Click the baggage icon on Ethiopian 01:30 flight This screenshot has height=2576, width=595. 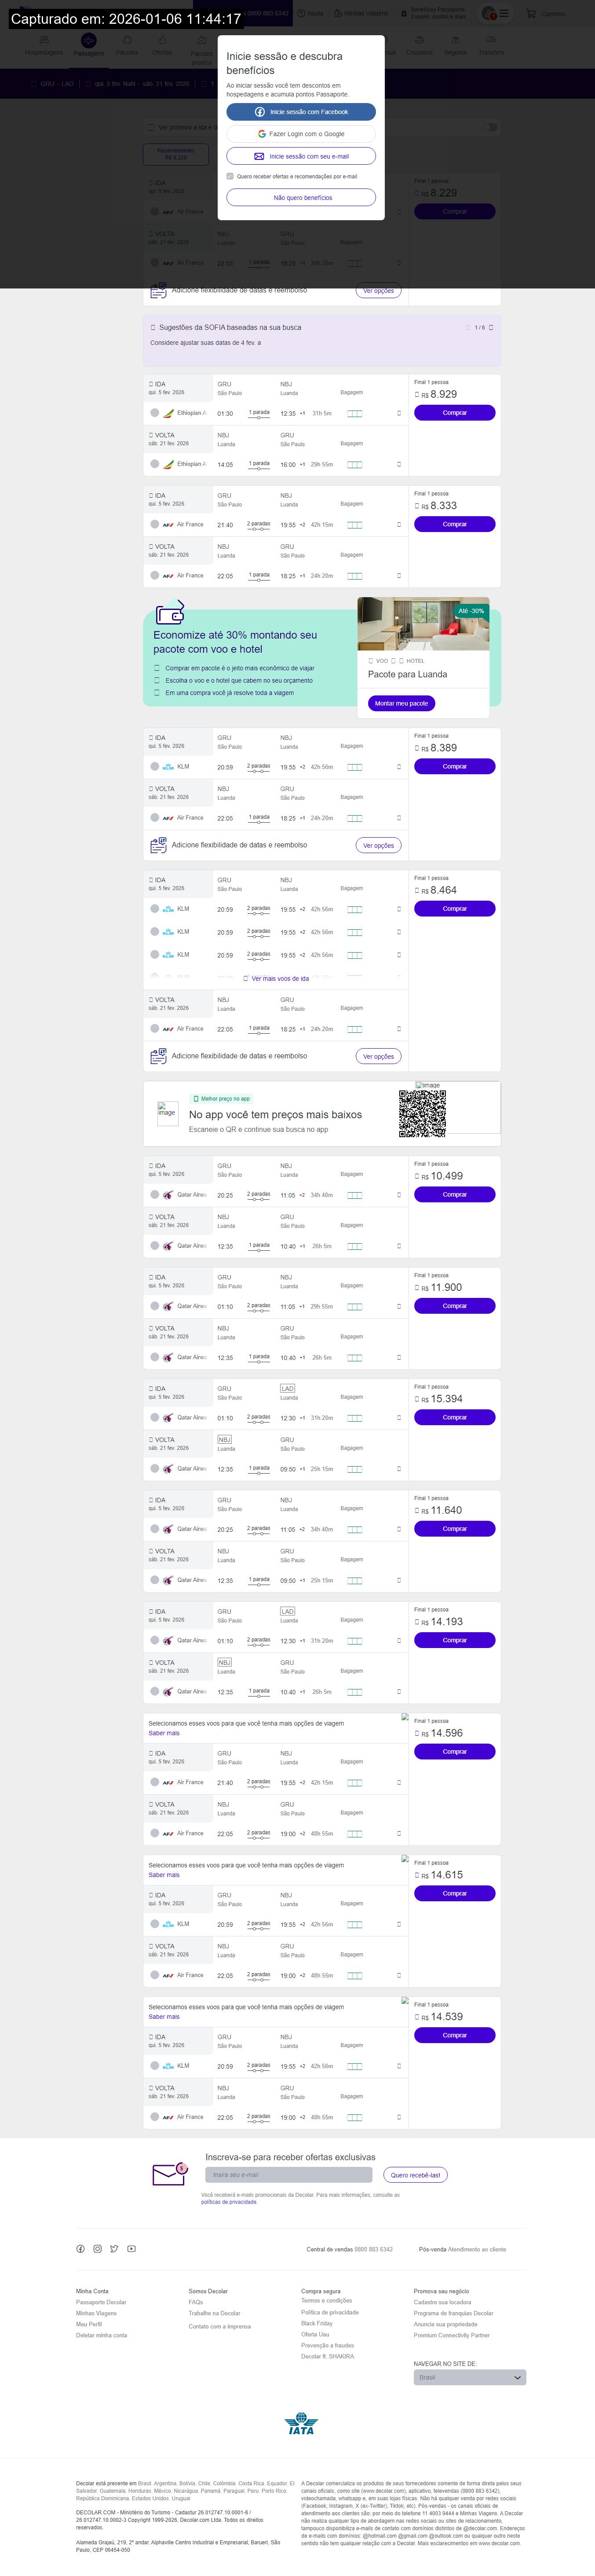[x=354, y=413]
